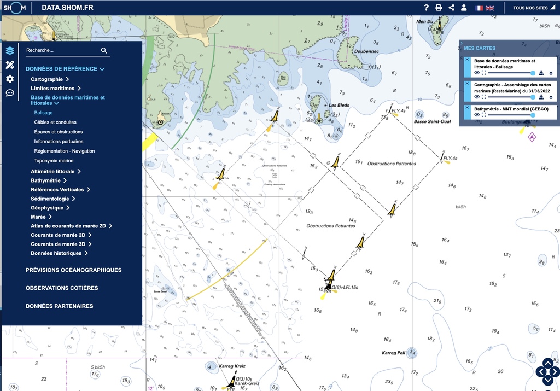Download the RasterMarine layer data
The width and height of the screenshot is (560, 391).
click(541, 97)
